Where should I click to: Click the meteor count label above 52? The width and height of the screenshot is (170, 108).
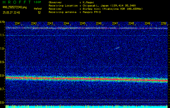pos(38,9)
